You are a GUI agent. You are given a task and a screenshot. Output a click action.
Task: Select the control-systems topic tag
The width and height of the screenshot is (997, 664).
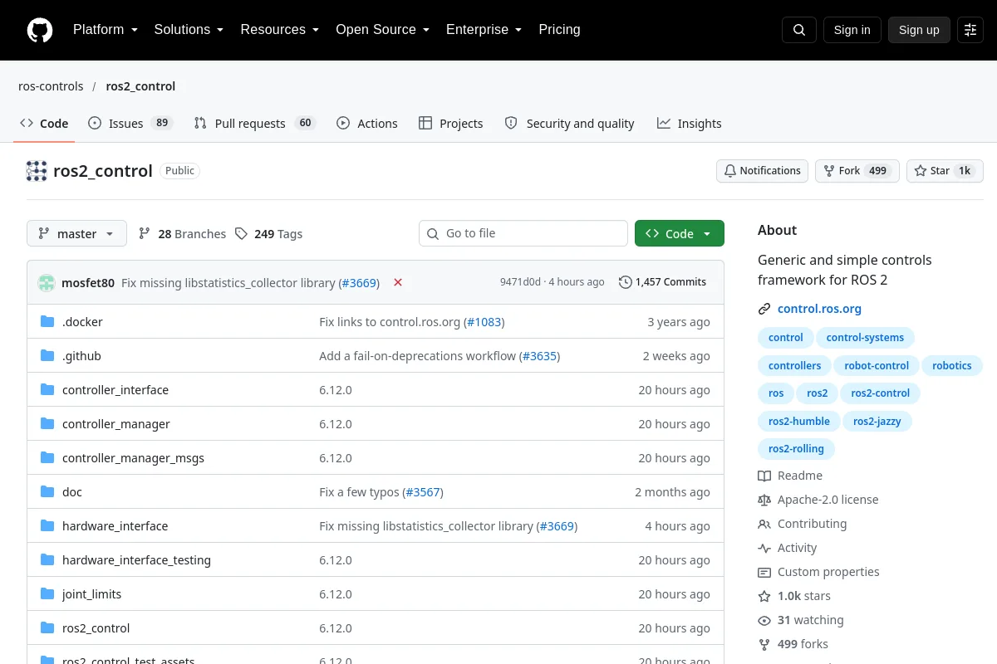[x=865, y=338]
